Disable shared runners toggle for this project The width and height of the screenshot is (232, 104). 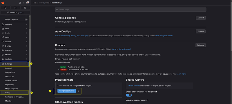[129, 95]
